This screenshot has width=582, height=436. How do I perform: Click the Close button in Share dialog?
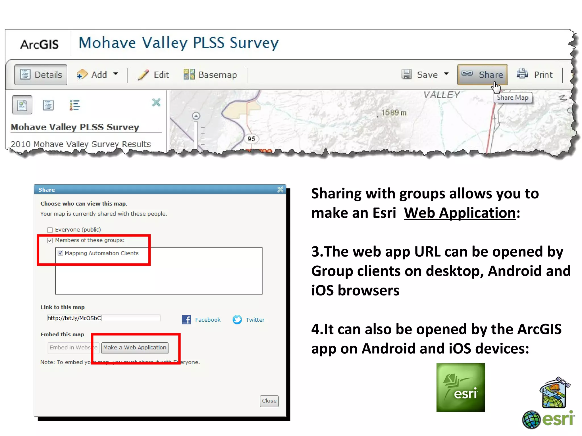(269, 401)
